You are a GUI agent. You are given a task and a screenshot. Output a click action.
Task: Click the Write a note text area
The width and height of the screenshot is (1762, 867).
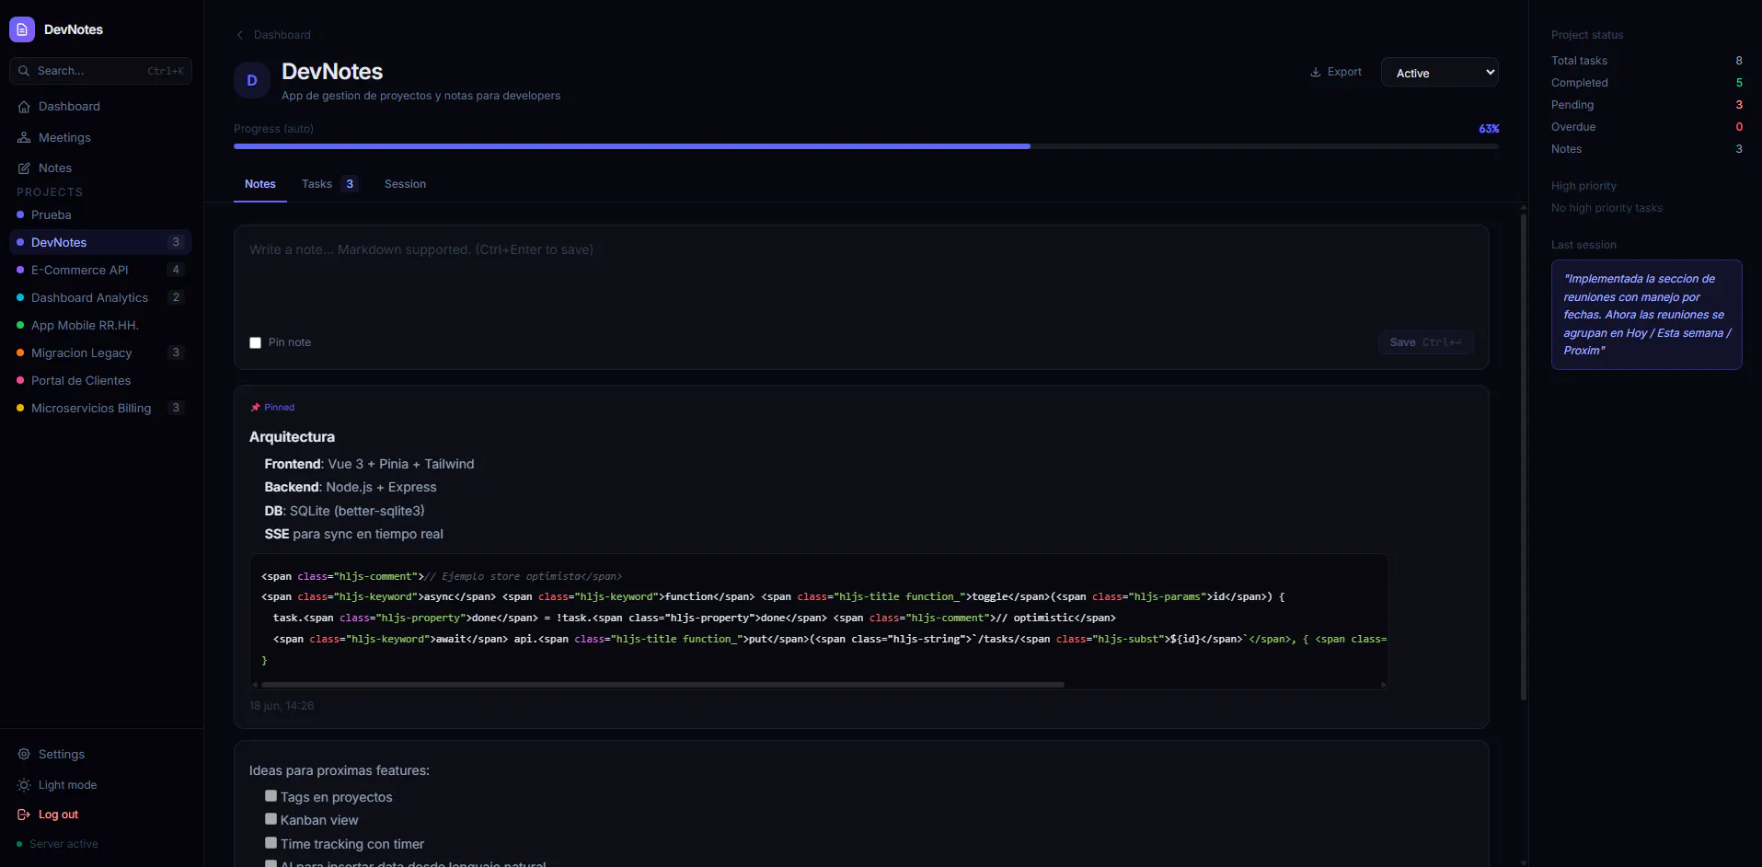click(861, 280)
